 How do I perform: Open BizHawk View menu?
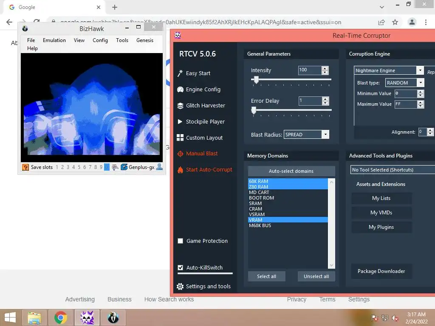tap(79, 40)
